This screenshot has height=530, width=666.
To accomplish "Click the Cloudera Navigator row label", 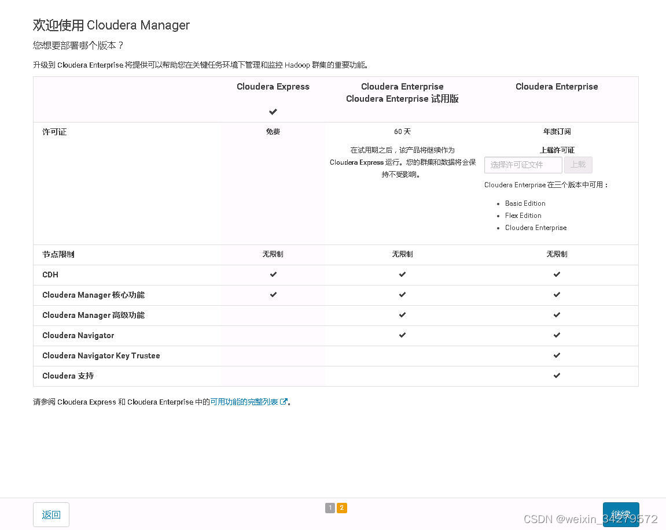I will [78, 335].
